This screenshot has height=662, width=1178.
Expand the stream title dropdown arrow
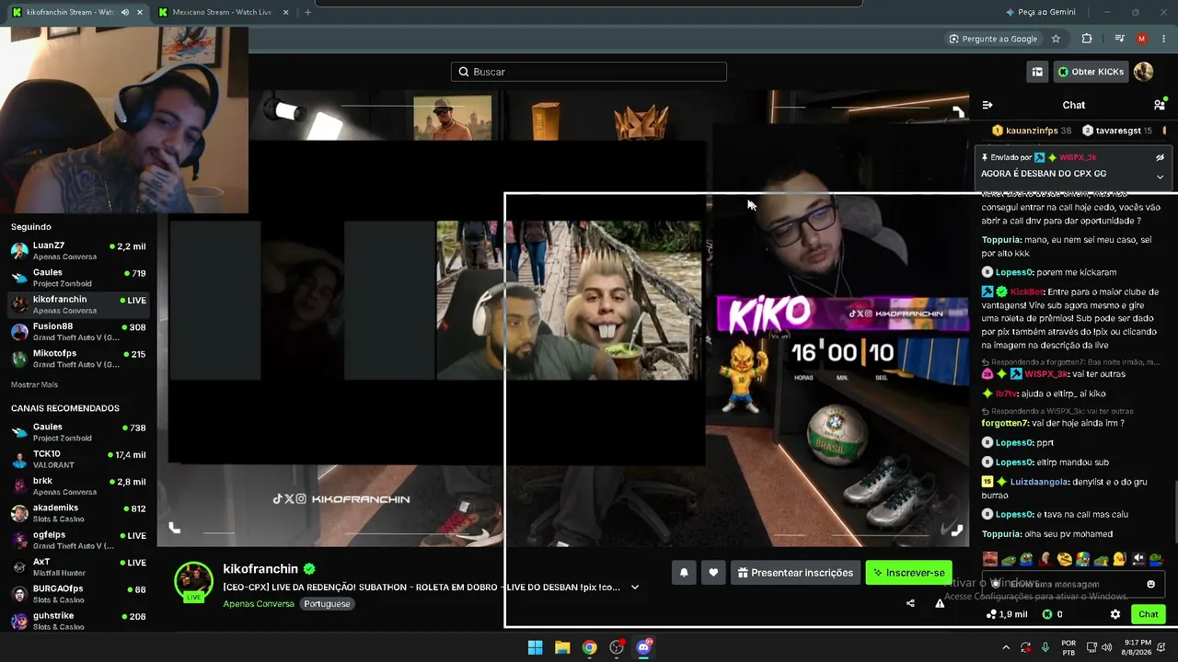(634, 587)
